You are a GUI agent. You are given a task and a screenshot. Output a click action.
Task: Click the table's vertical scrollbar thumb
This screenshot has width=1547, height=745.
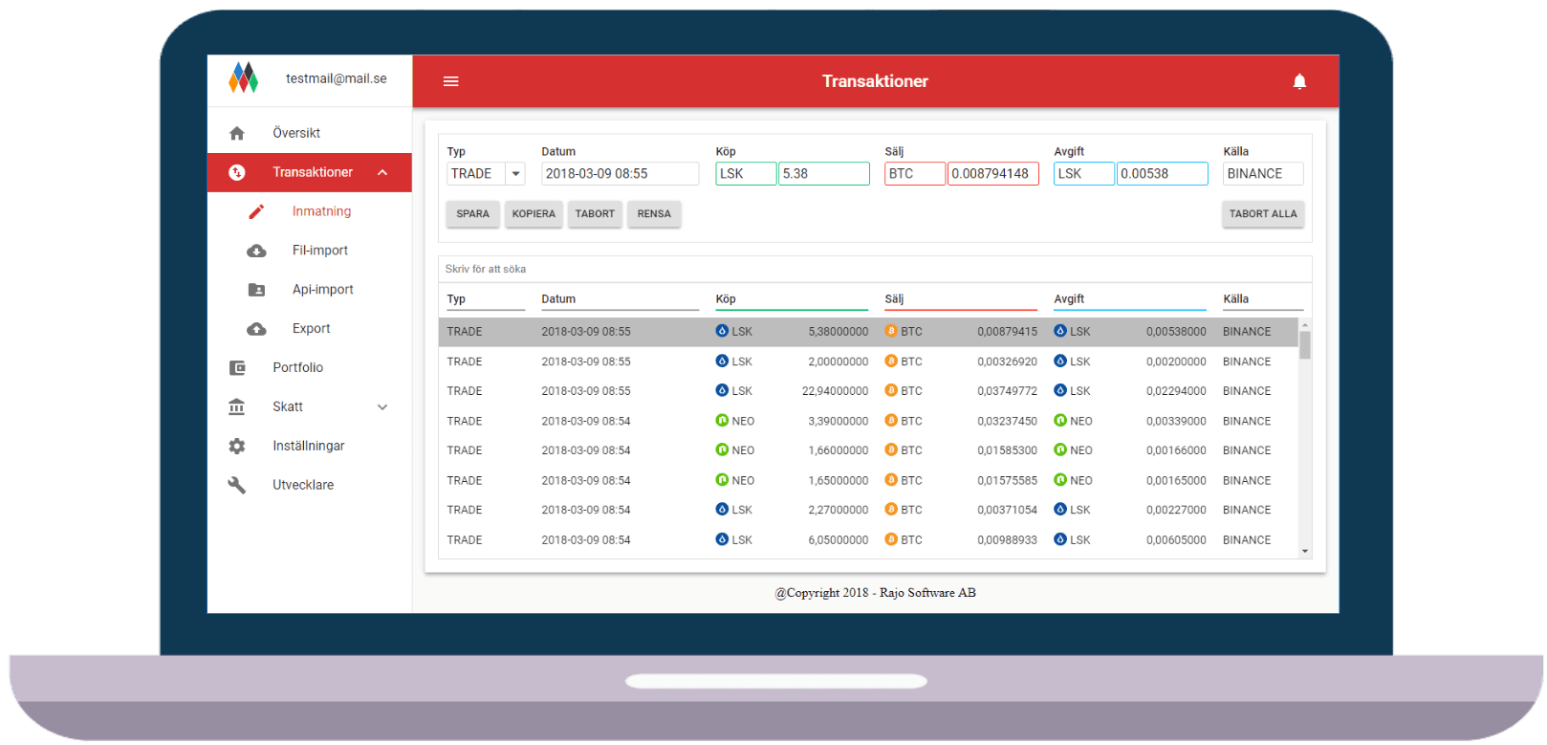(x=1304, y=344)
